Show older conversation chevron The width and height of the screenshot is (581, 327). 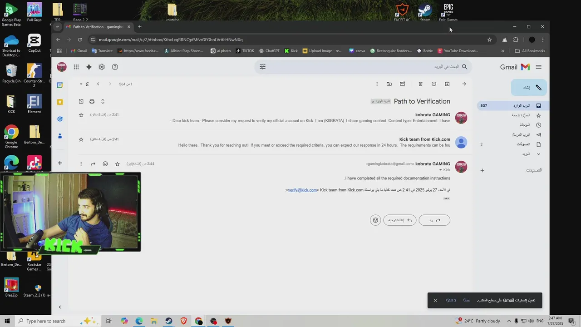98,84
